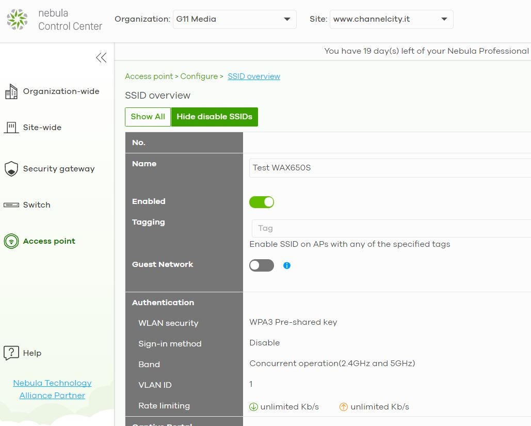Viewport: 531px width, 426px height.
Task: Select the Show All tab
Action: [x=148, y=117]
